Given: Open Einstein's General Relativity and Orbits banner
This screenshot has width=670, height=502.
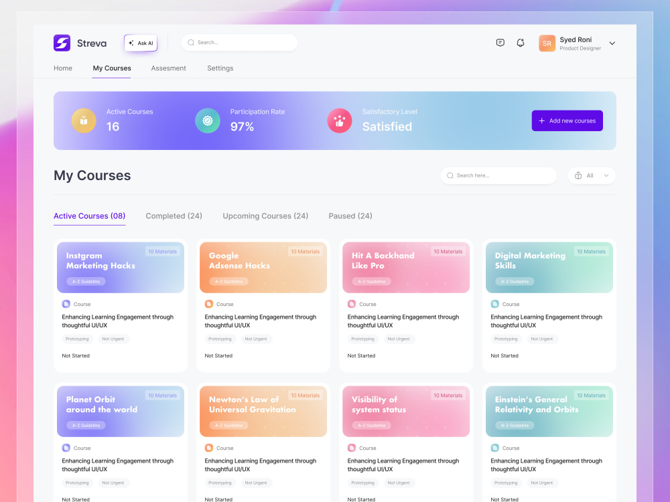Looking at the screenshot, I should pyautogui.click(x=549, y=412).
